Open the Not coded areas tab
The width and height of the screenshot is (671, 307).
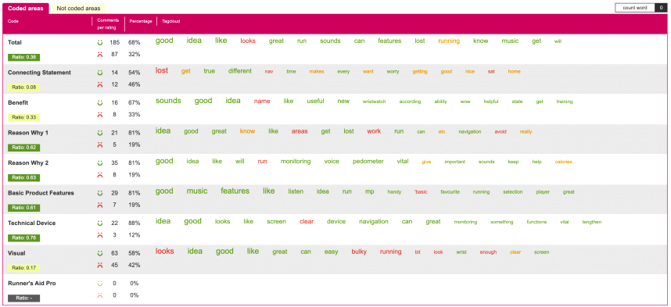tap(78, 8)
